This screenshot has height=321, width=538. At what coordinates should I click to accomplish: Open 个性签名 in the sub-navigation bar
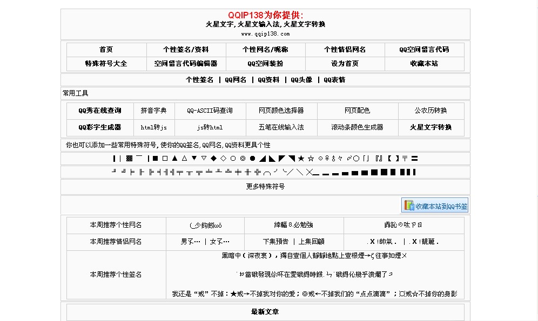199,80
